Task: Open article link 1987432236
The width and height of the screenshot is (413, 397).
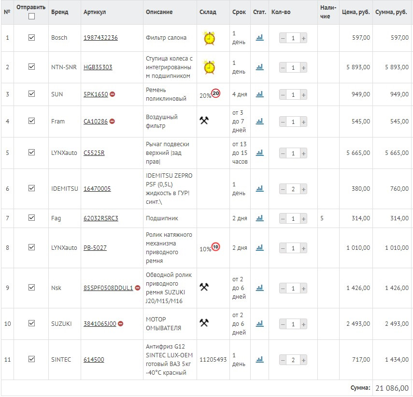Action: pyautogui.click(x=100, y=38)
